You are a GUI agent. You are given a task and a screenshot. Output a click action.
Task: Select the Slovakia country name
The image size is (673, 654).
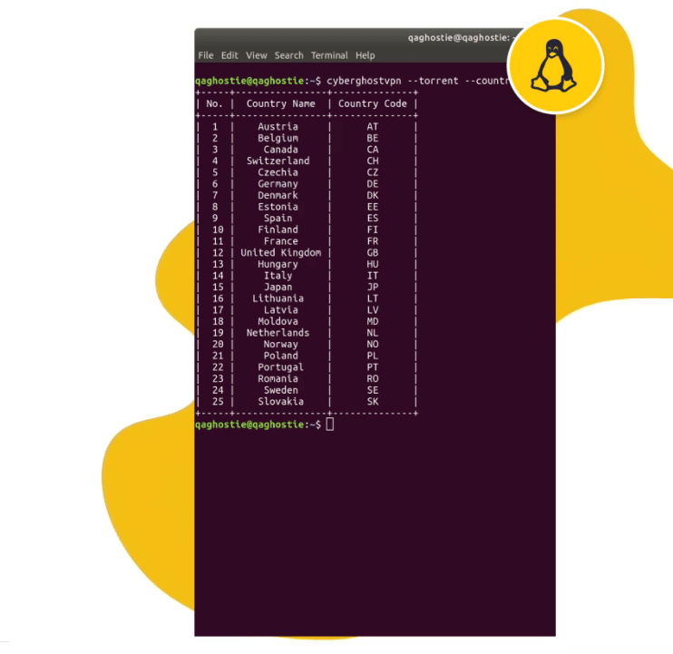point(280,402)
